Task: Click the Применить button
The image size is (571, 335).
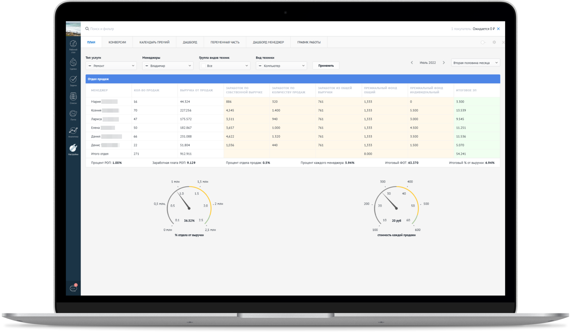Action: click(x=326, y=65)
